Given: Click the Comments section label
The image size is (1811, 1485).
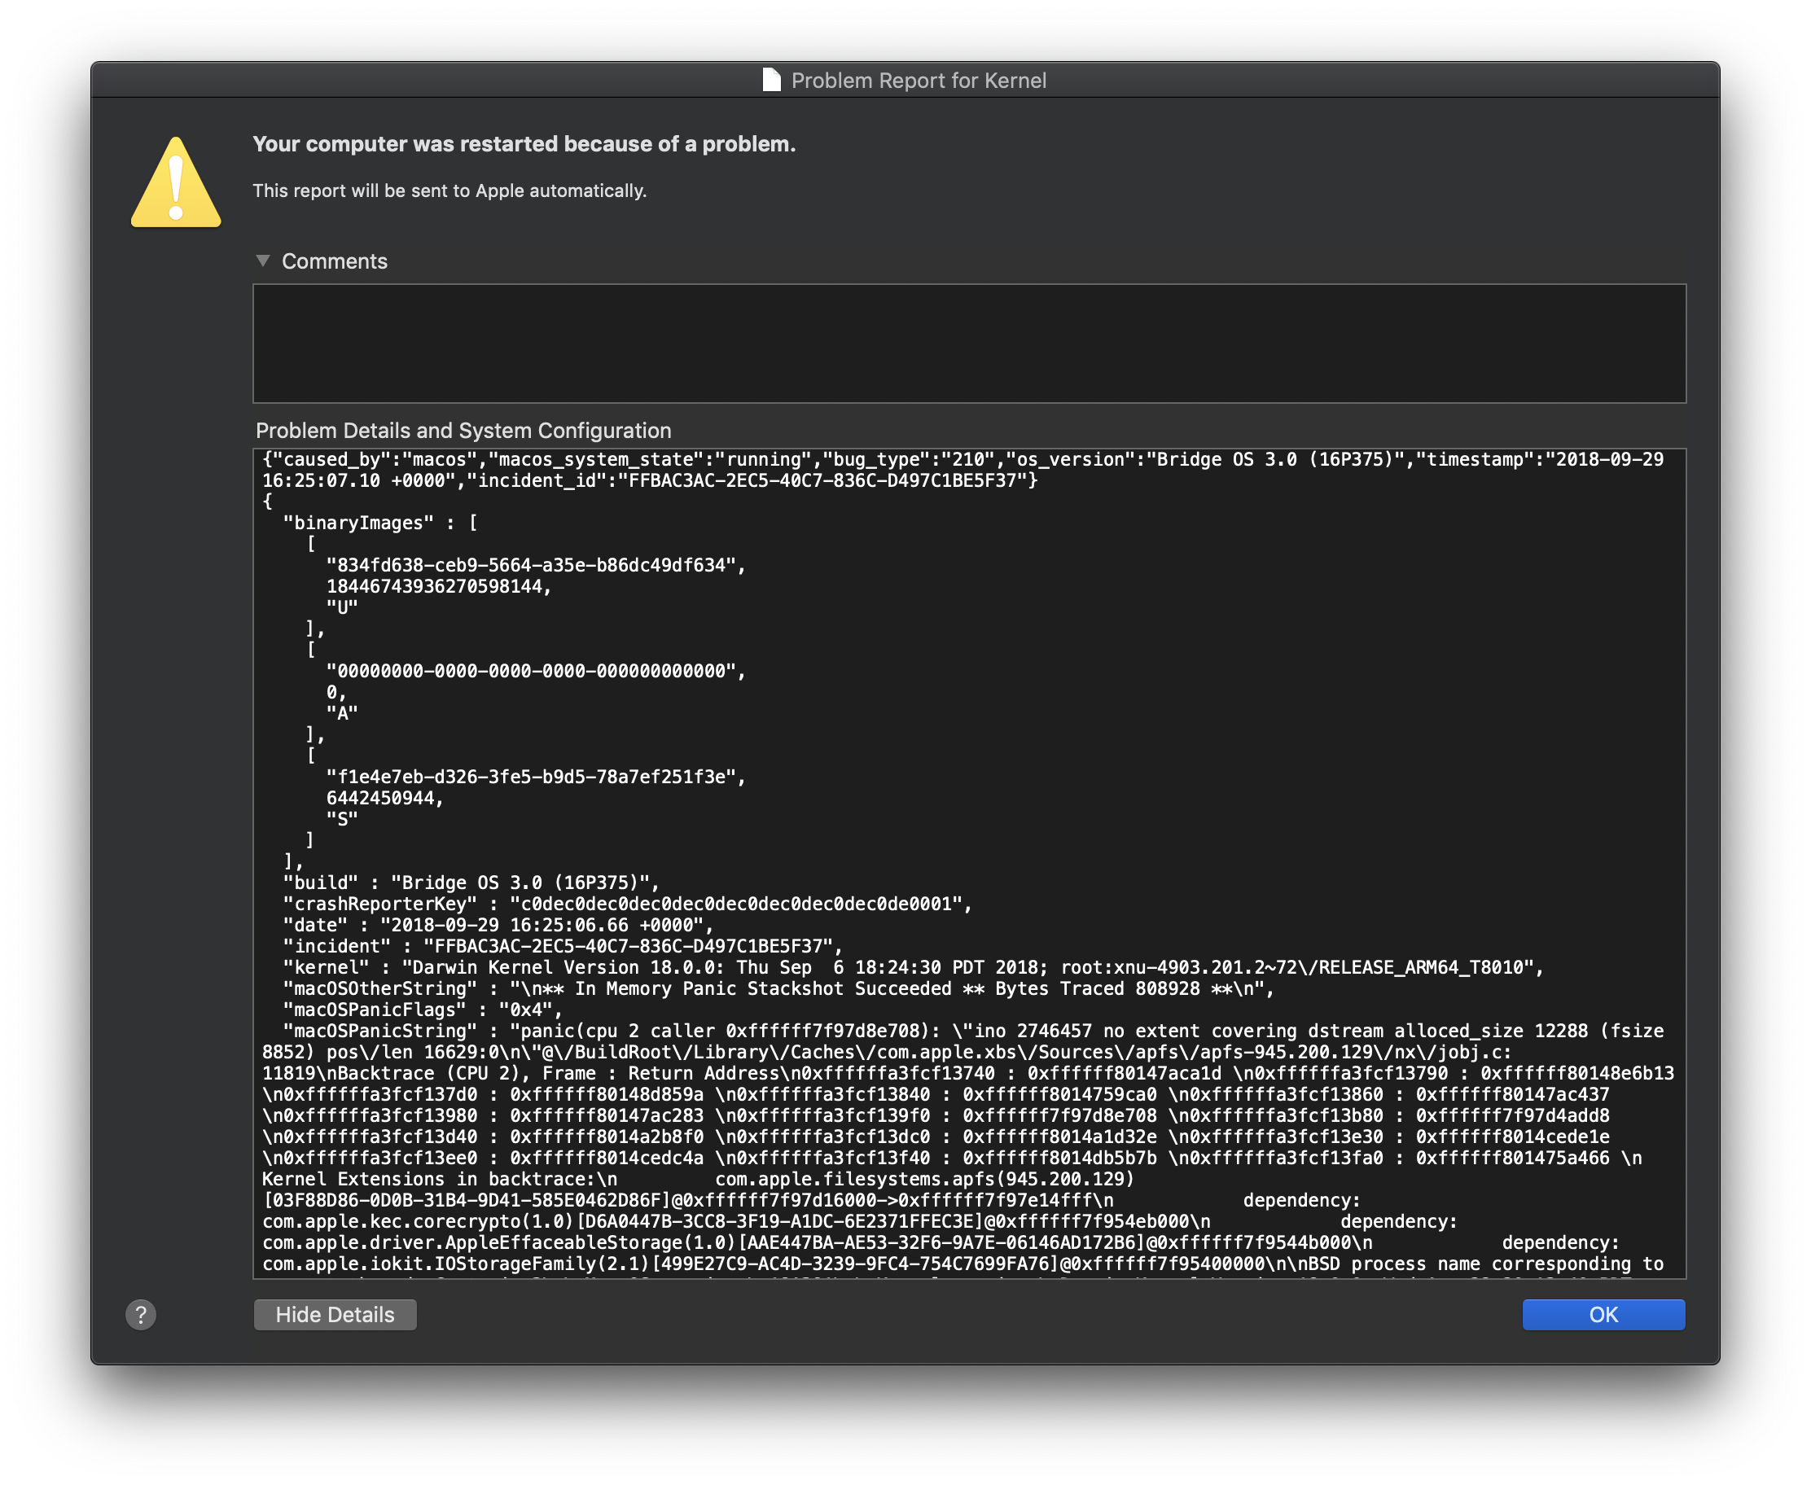Looking at the screenshot, I should (335, 261).
